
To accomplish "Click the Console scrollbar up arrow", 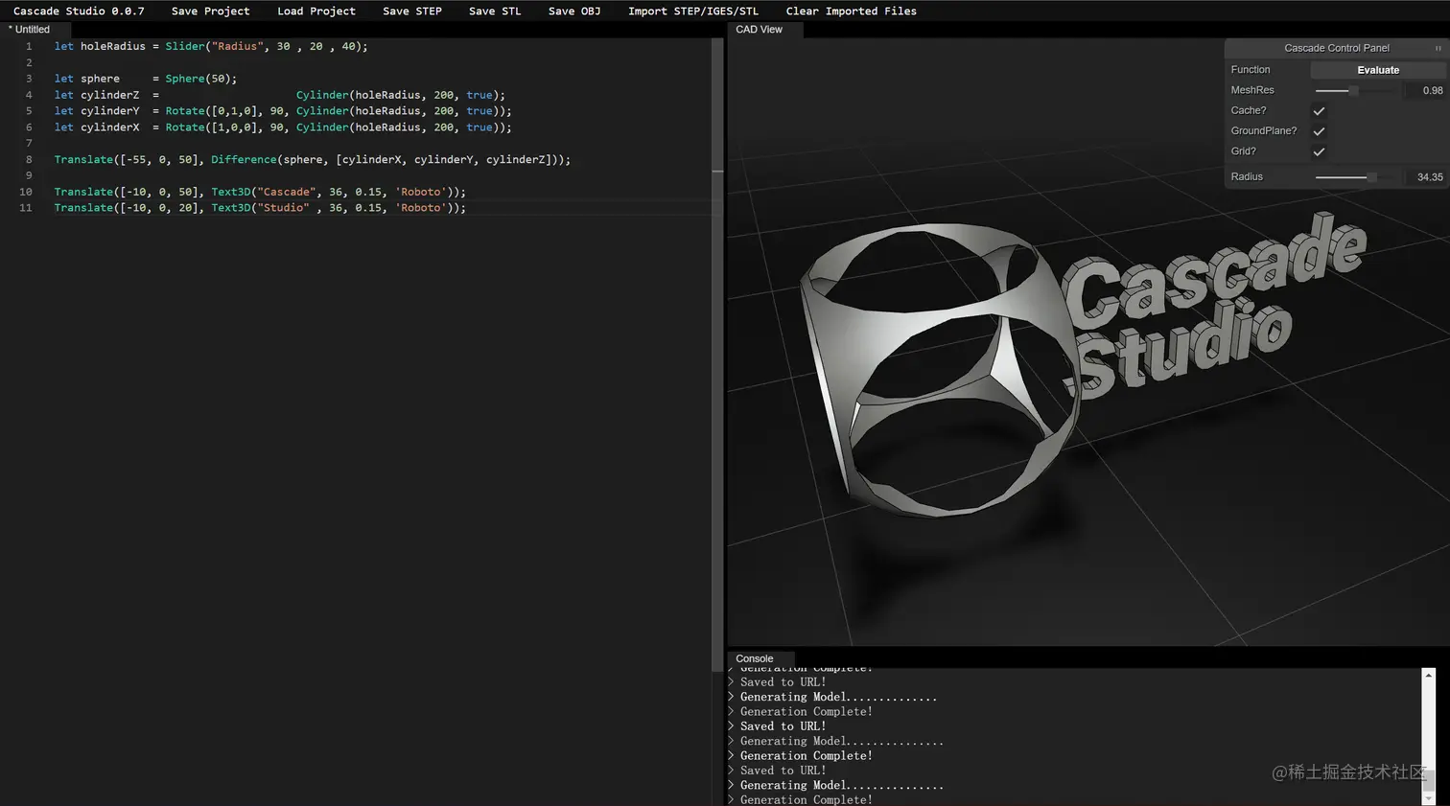I will pos(1429,676).
